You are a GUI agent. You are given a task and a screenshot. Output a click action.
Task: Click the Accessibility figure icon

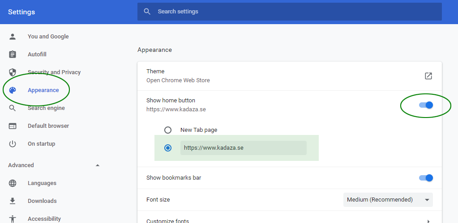pyautogui.click(x=13, y=219)
